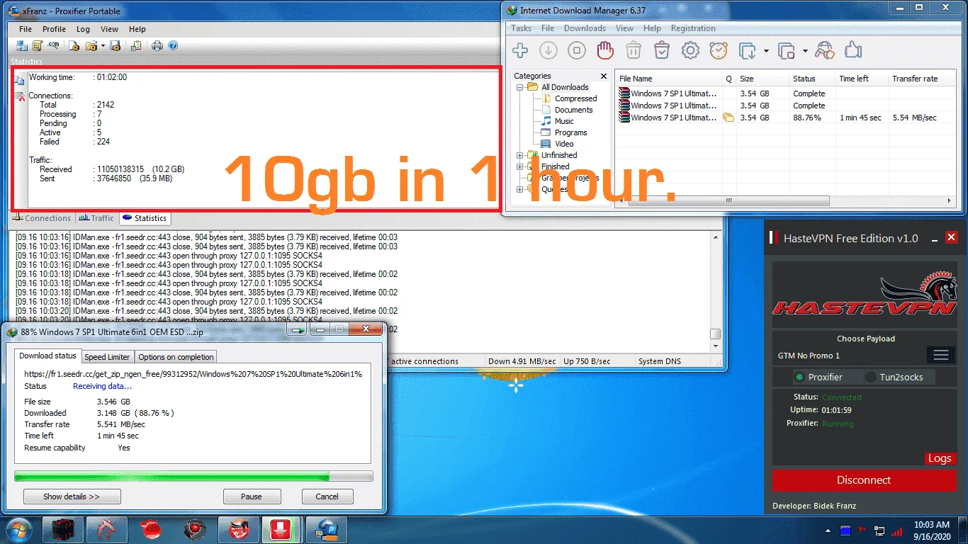
Task: Open the Windows Start button
Action: [x=18, y=529]
